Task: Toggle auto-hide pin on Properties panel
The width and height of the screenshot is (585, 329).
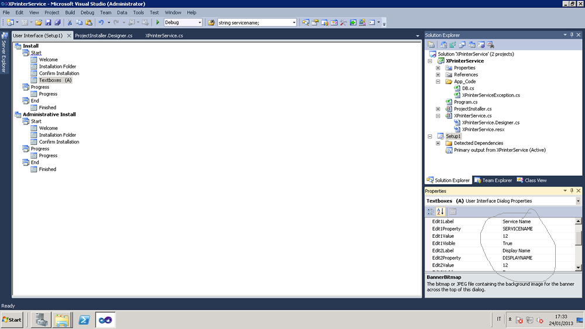Action: pos(572,191)
